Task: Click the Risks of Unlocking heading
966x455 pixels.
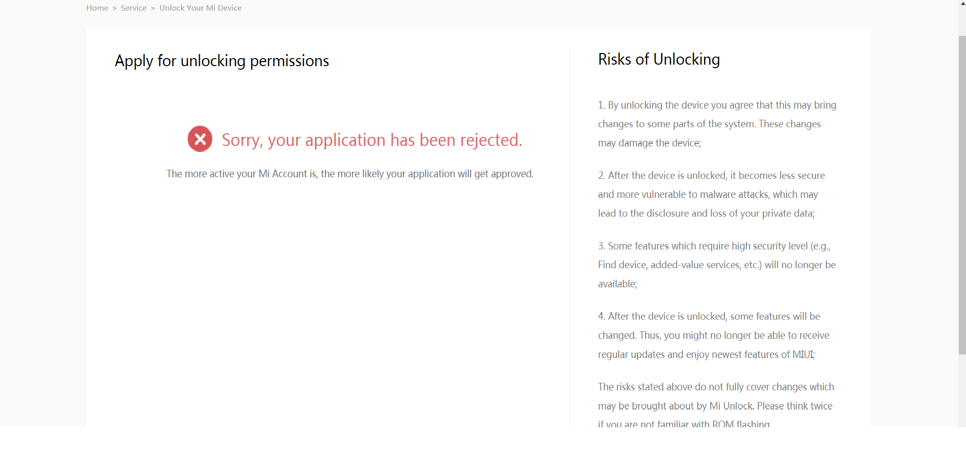Action: [659, 60]
